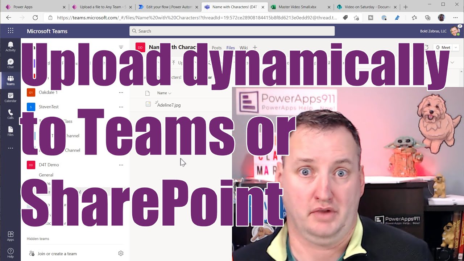
Task: Close the Master Video Small.xlsx tab
Action: pyautogui.click(x=329, y=7)
